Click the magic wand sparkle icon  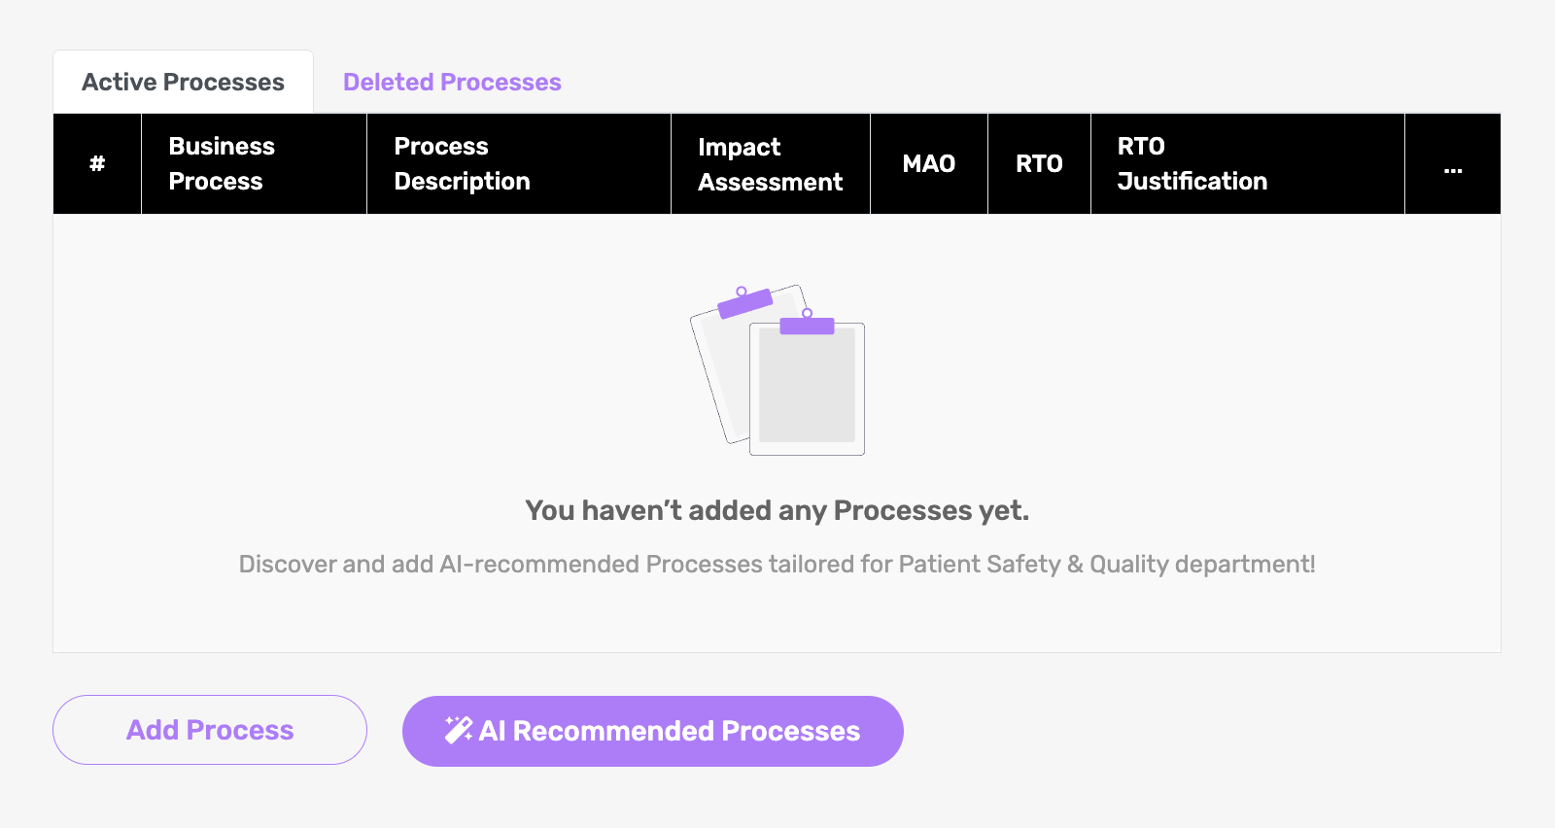pyautogui.click(x=459, y=730)
